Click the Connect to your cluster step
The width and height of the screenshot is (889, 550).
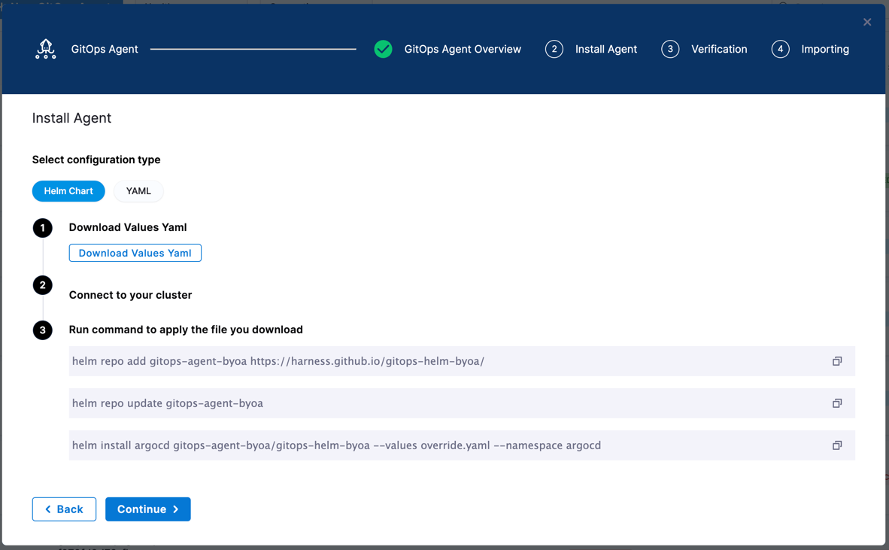(x=130, y=295)
